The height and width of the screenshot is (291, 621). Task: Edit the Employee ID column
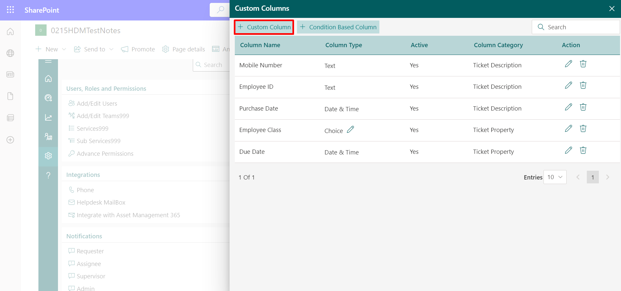[x=568, y=85]
